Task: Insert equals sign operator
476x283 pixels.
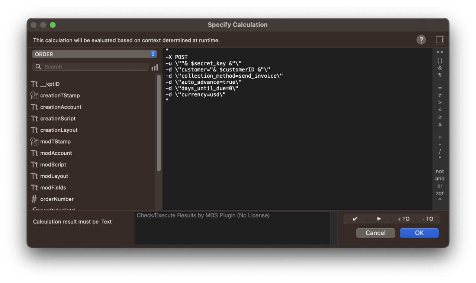Action: coord(440,88)
